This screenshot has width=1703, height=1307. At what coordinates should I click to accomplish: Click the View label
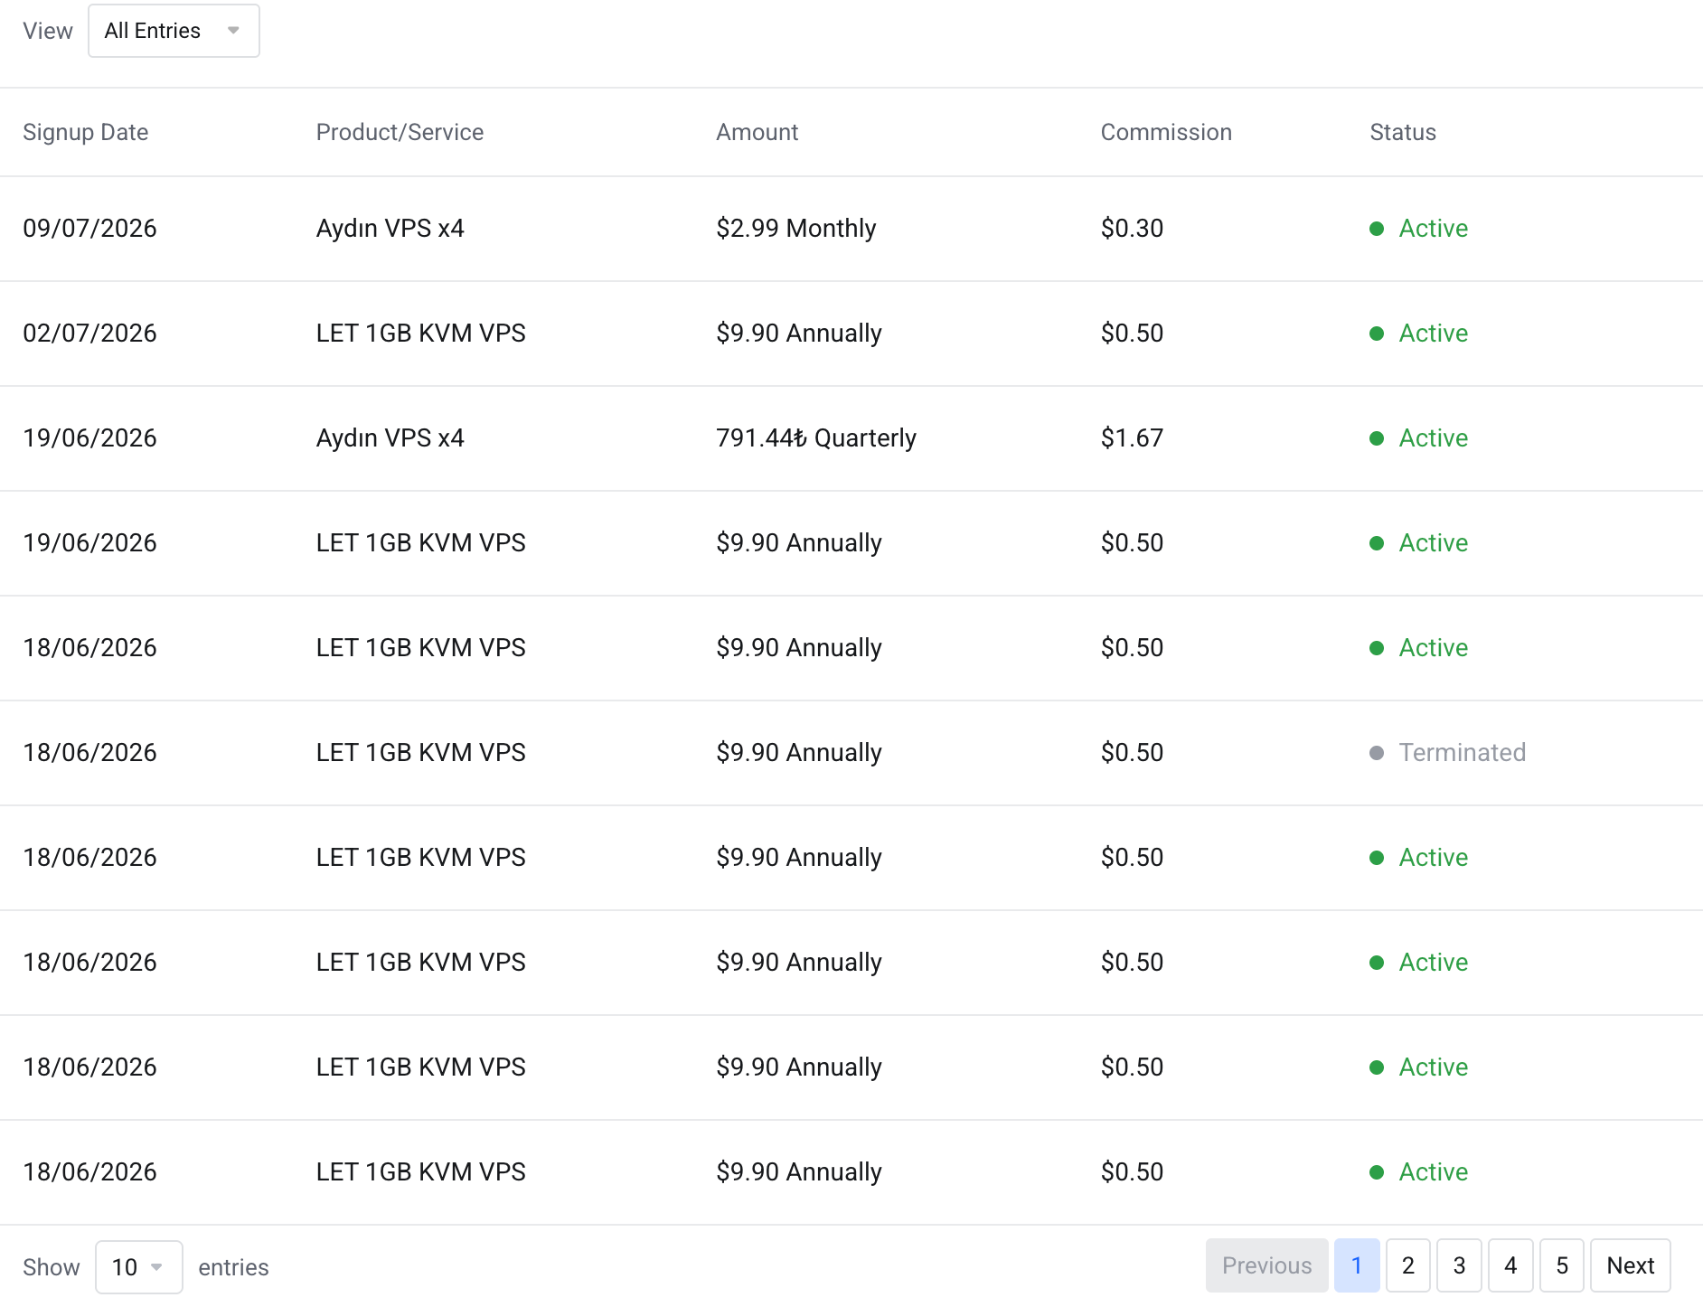coord(47,31)
